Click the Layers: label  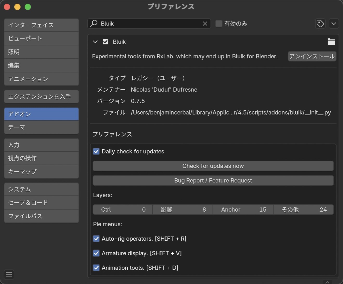pos(102,195)
